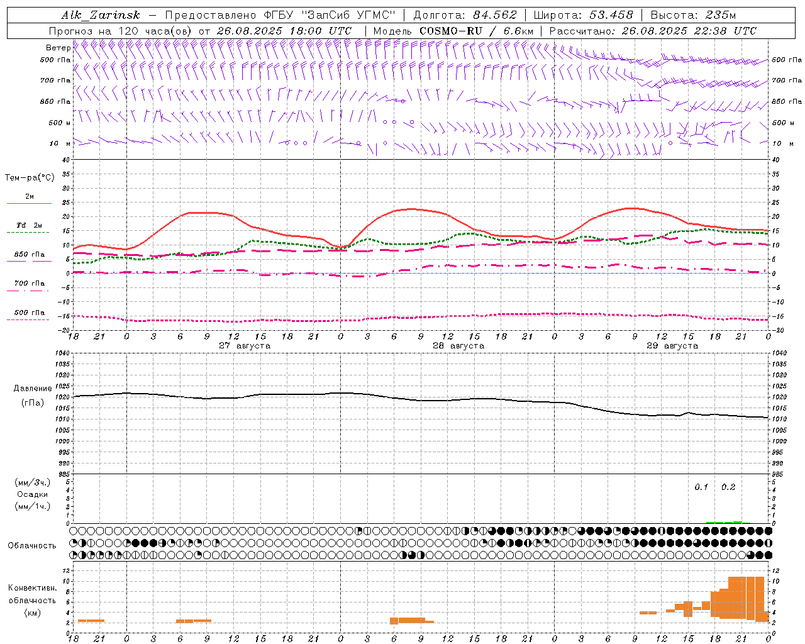Click the Осадки precipitation label
Screen dimensions: 805x644
point(33,494)
